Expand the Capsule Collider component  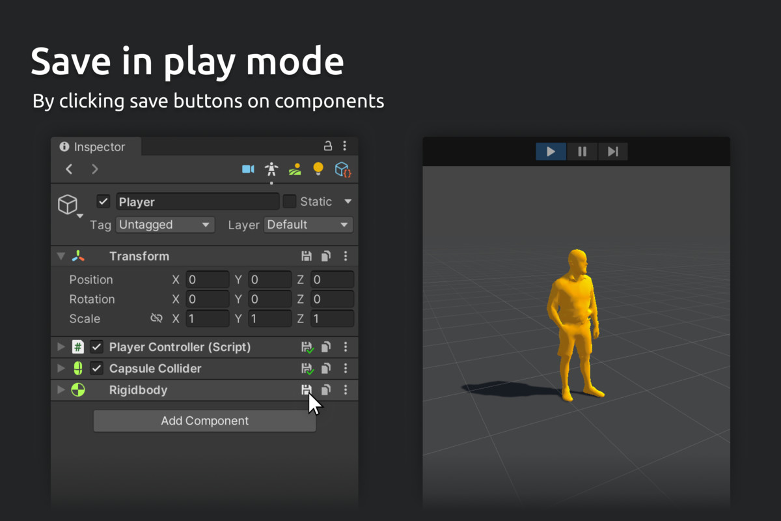click(61, 369)
